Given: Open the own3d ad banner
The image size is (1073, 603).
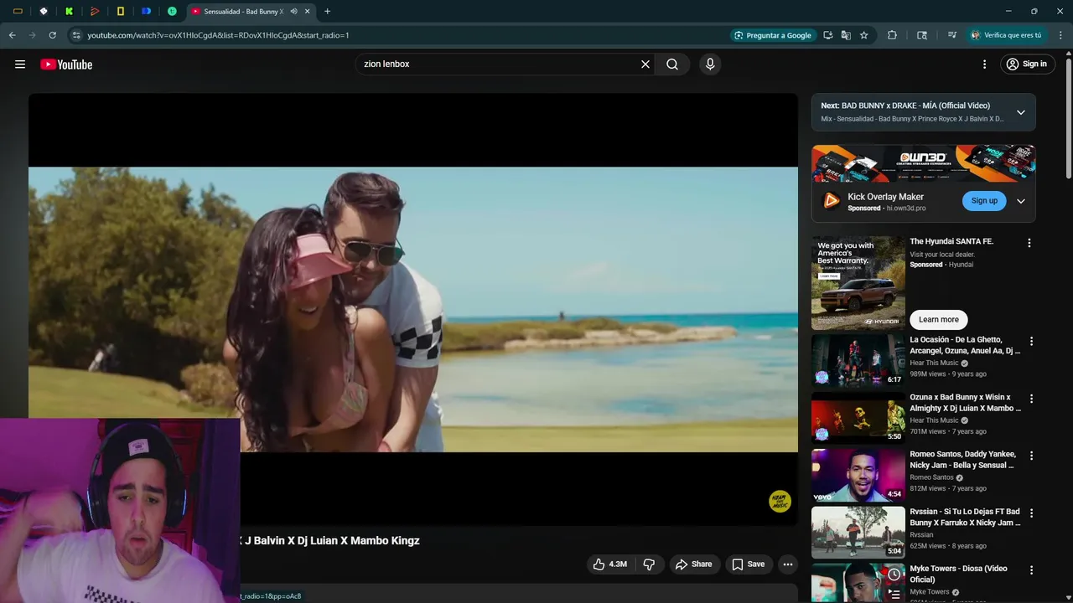Looking at the screenshot, I should click(923, 163).
